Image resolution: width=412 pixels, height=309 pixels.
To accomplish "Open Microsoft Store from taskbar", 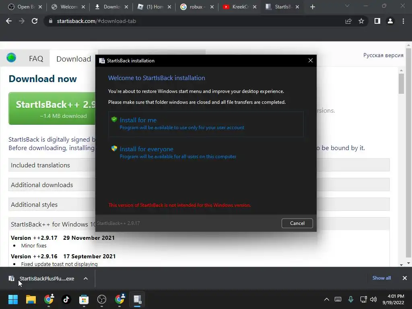I will [x=84, y=299].
